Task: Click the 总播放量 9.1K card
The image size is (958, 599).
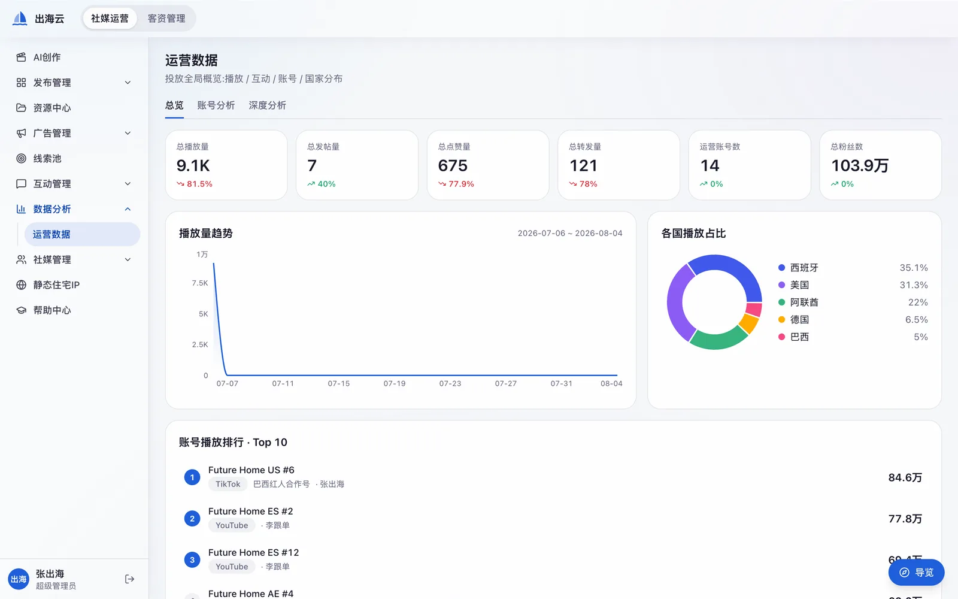Action: [226, 165]
